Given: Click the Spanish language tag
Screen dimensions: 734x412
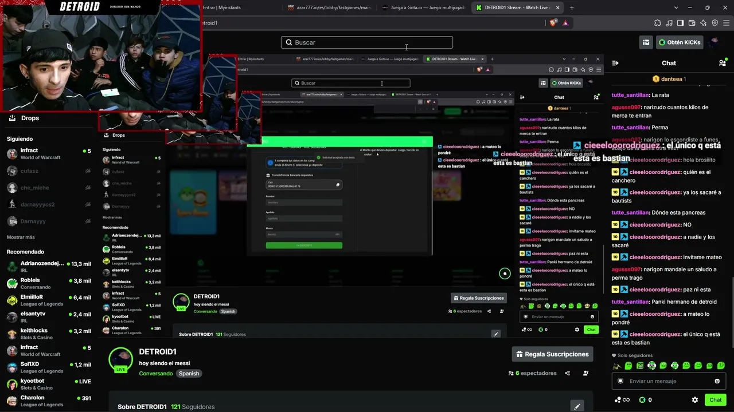Looking at the screenshot, I should coord(189,374).
